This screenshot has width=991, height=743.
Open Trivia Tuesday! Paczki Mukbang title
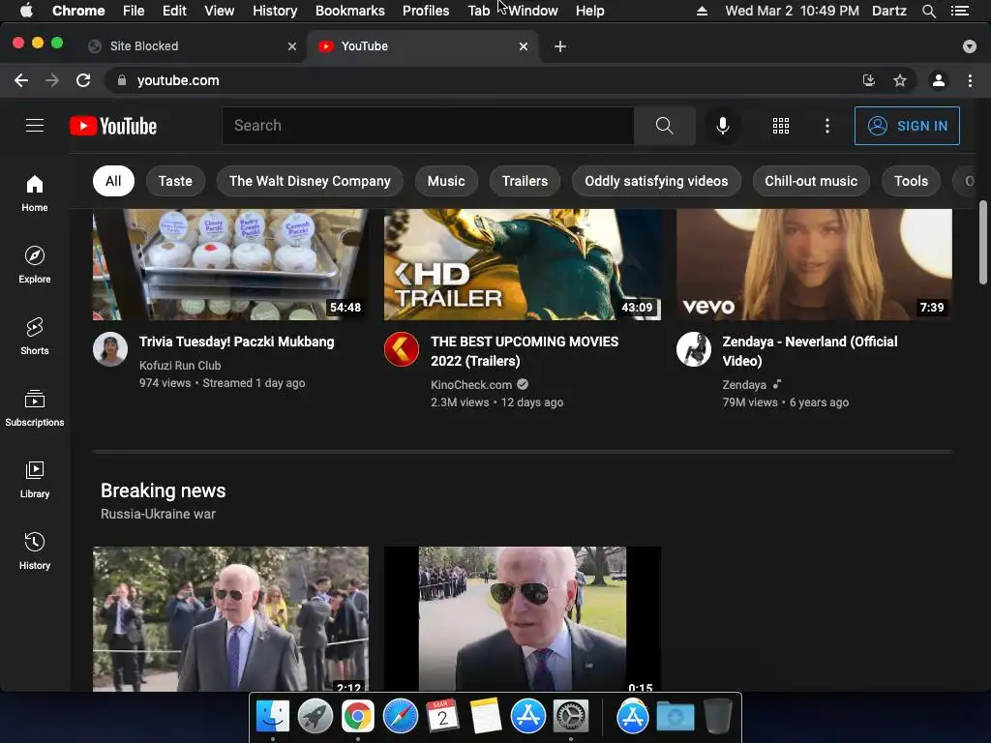tap(236, 342)
